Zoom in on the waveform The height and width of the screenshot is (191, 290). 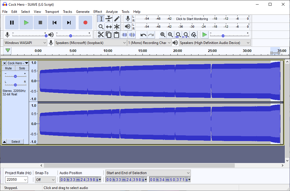point(163,35)
